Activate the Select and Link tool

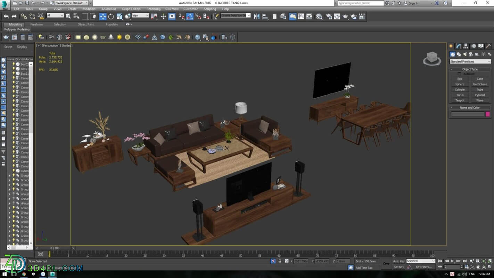tap(24, 16)
